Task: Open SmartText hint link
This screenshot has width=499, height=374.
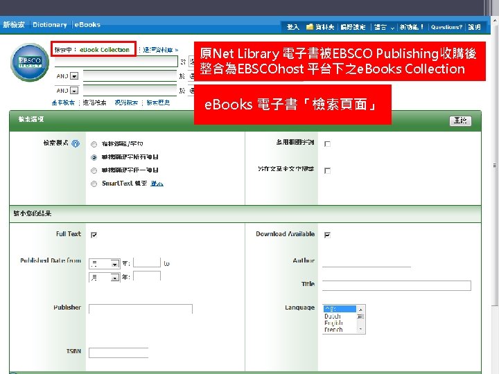Action: (x=157, y=183)
